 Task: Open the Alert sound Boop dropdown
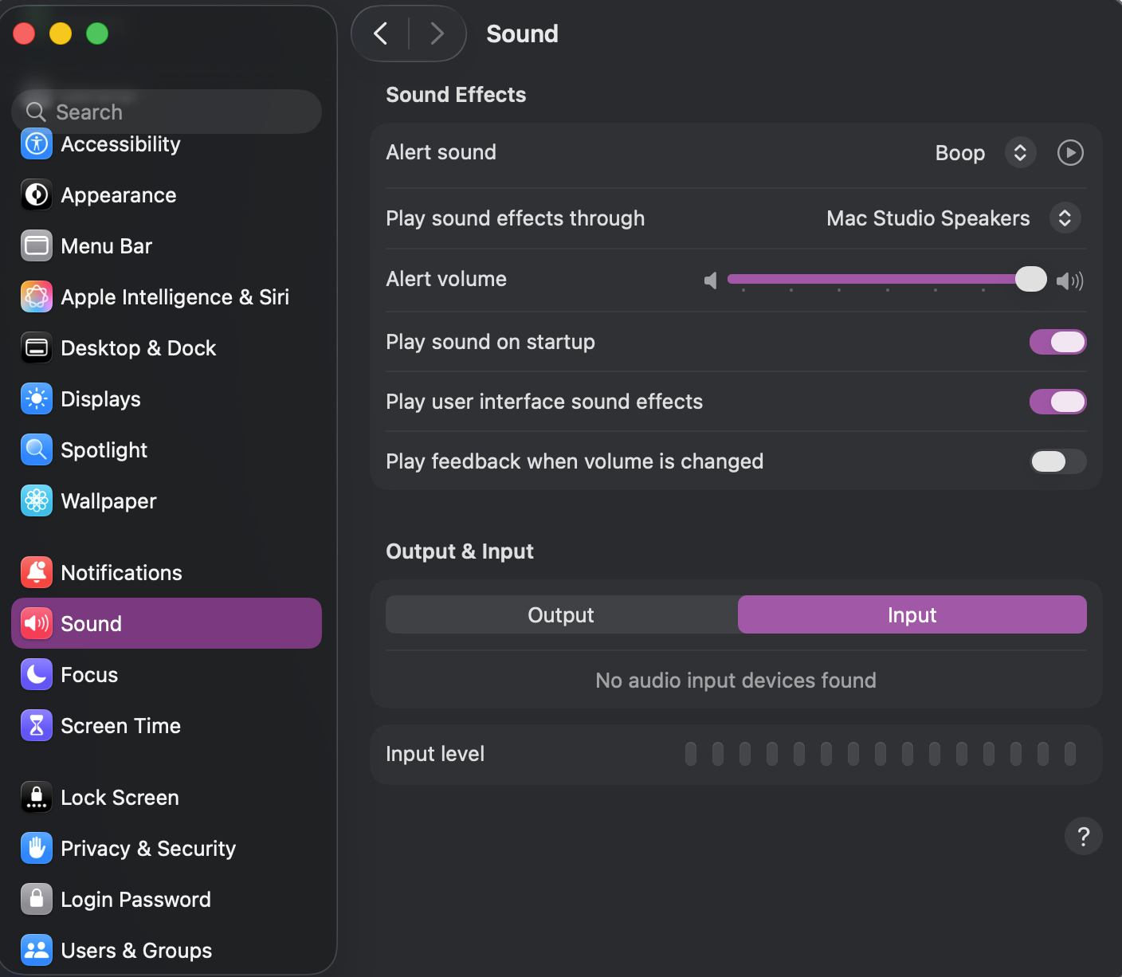1020,152
